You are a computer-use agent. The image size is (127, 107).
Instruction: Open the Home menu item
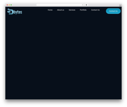click(50, 10)
